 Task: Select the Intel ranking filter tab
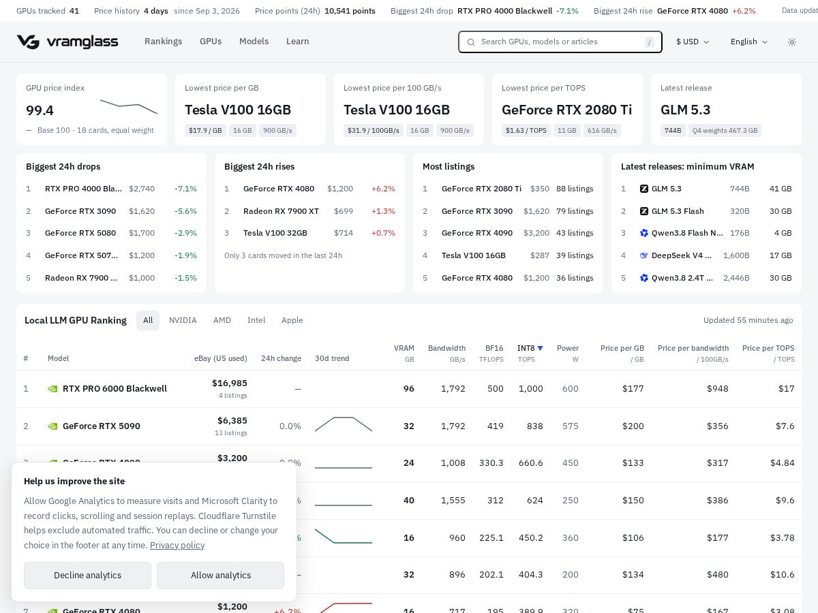[x=256, y=320]
